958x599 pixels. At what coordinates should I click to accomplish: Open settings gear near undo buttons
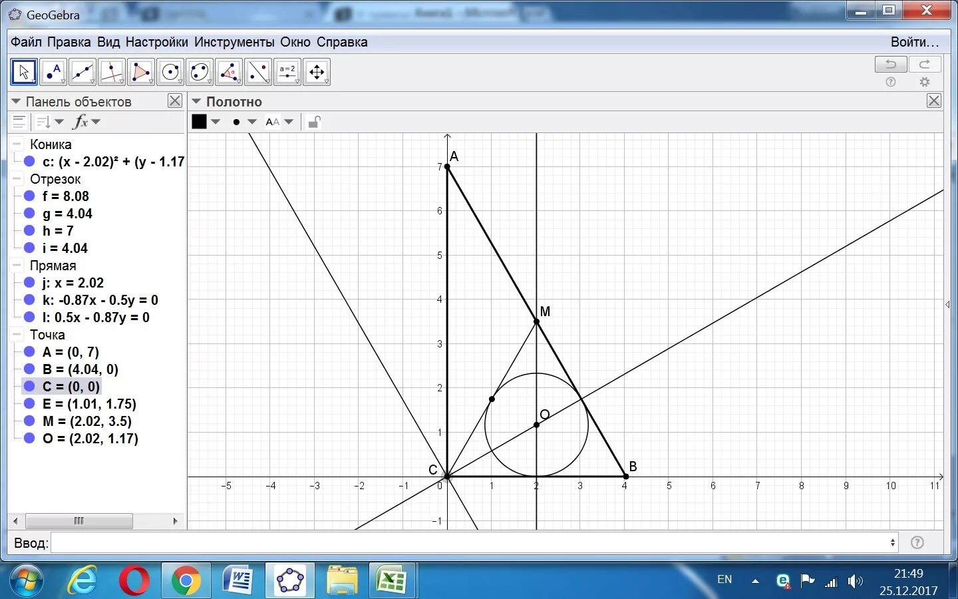tap(925, 82)
